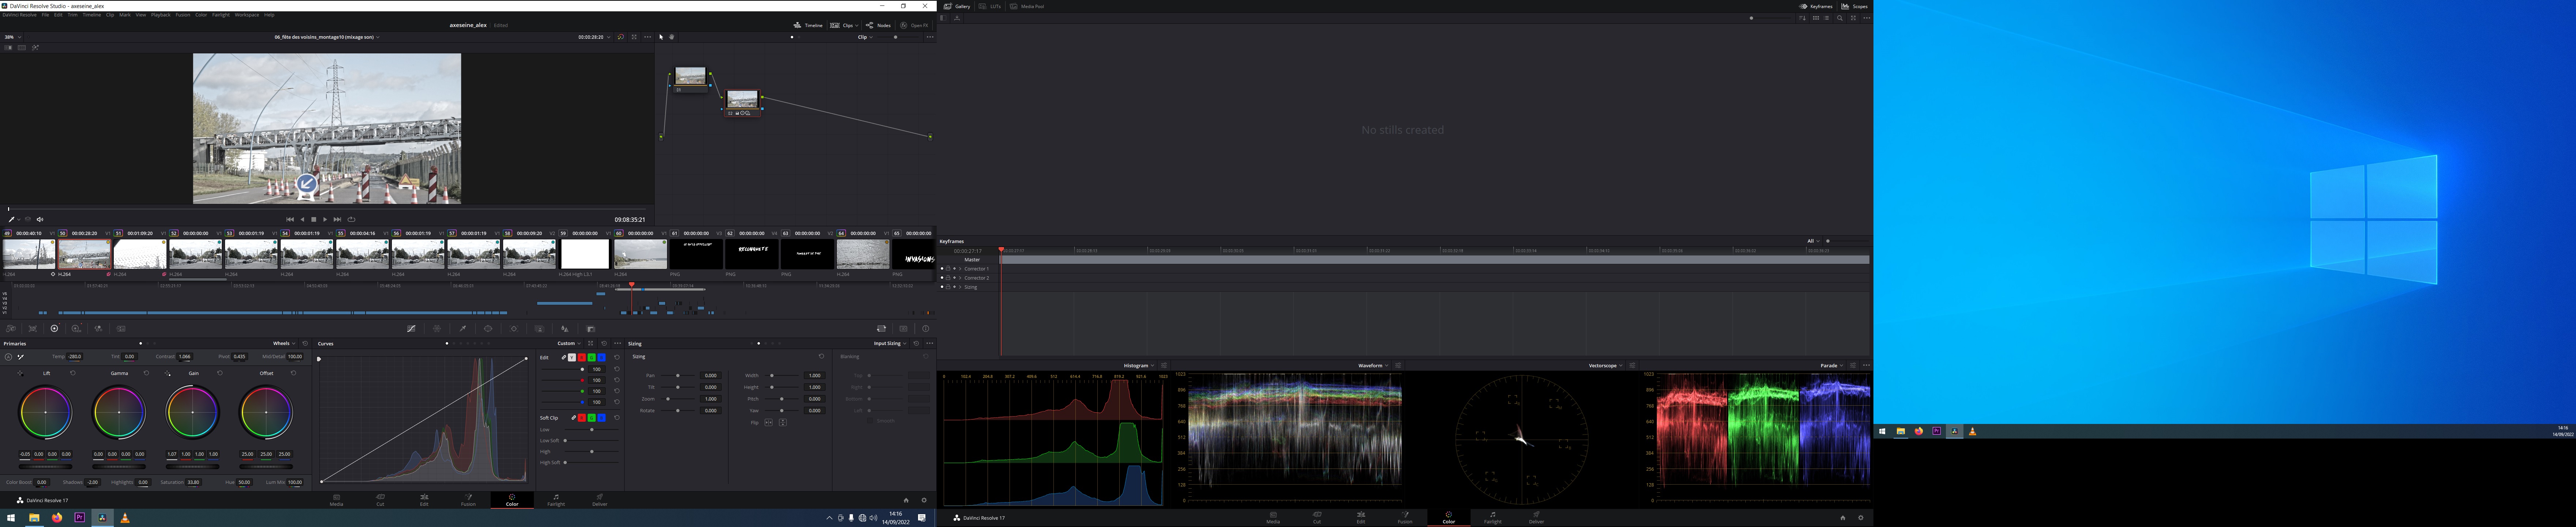Open the Input Sizing dropdown
The height and width of the screenshot is (527, 2576).
tap(890, 343)
